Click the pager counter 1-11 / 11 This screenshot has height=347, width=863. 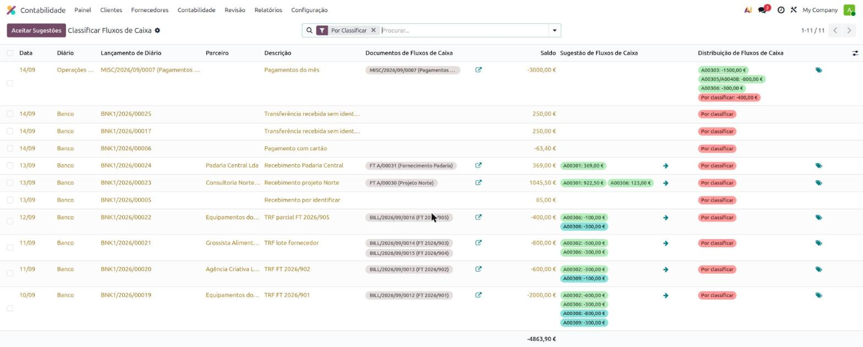[813, 30]
